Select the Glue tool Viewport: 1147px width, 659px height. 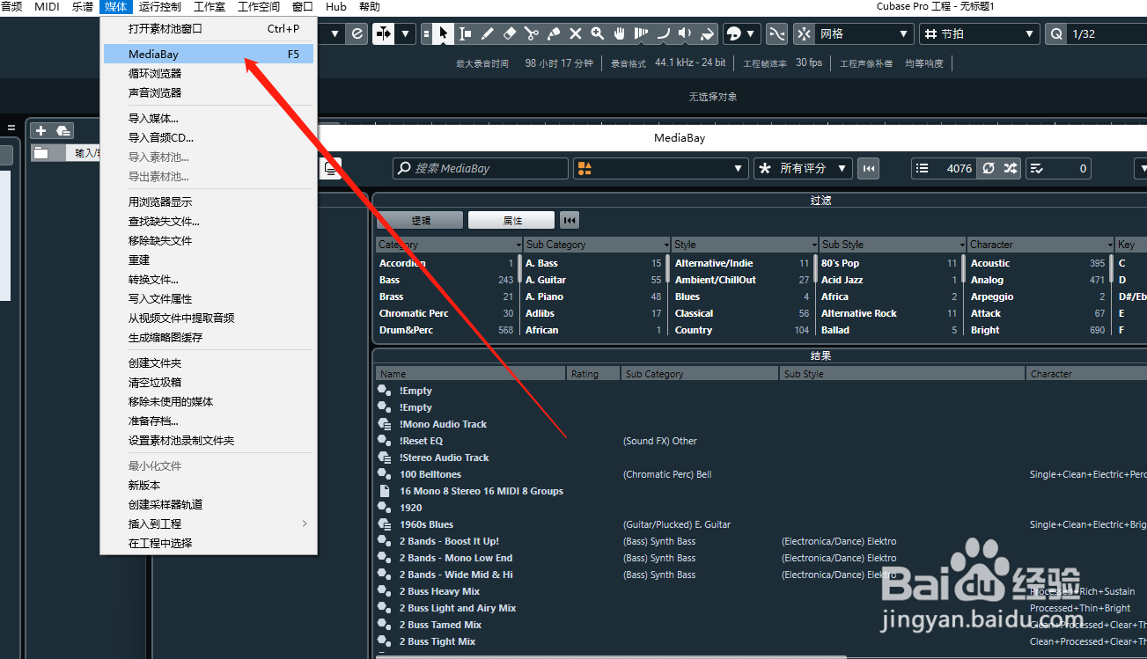[x=554, y=34]
